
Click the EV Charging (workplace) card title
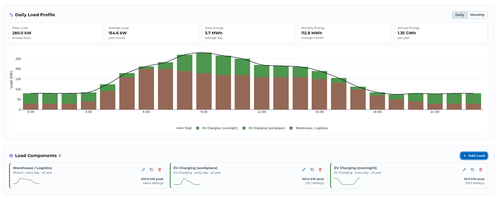pos(195,168)
